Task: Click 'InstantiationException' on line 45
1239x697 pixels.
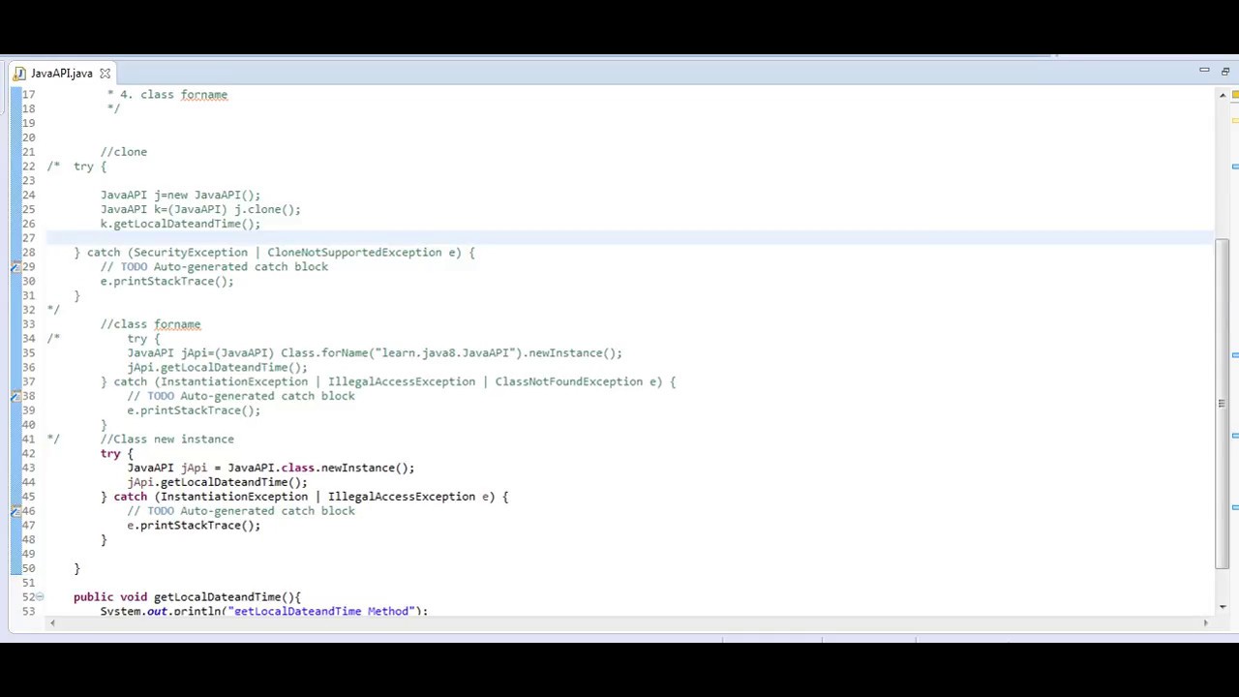Action: click(x=234, y=497)
